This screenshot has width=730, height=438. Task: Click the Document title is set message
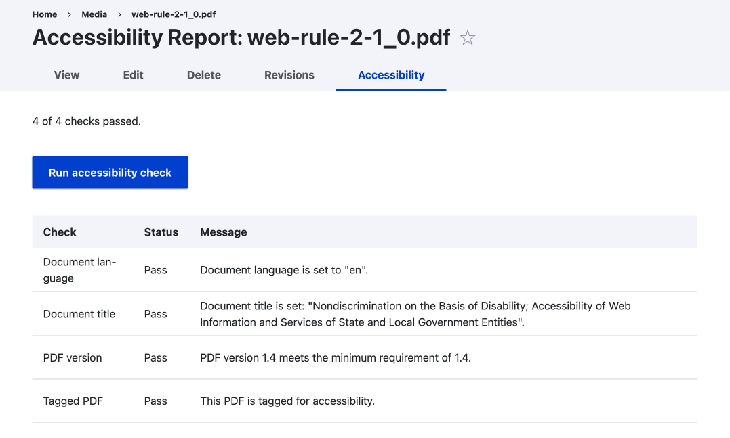pyautogui.click(x=415, y=314)
